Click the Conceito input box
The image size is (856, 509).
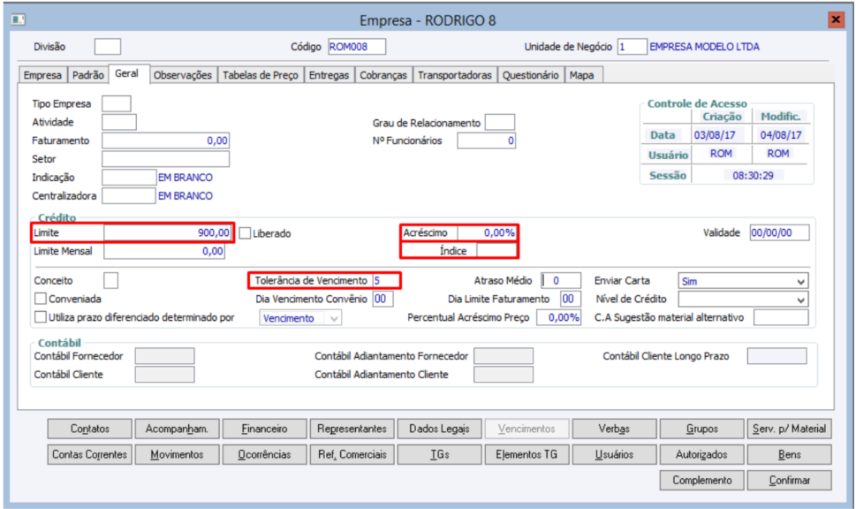click(110, 281)
